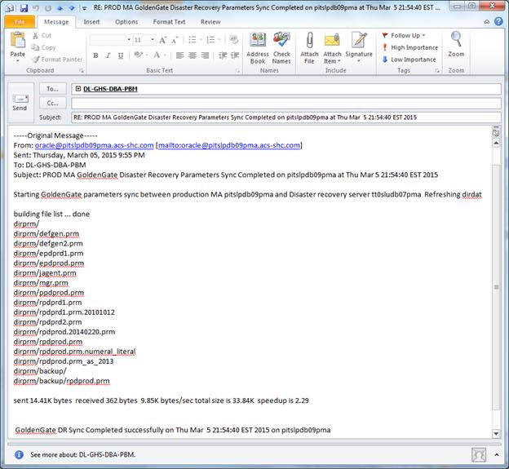
Task: Click the Format Painter tool
Action: [x=57, y=60]
